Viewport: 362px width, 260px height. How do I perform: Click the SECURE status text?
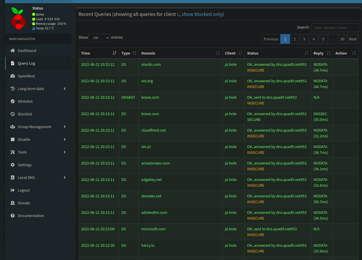point(254,119)
